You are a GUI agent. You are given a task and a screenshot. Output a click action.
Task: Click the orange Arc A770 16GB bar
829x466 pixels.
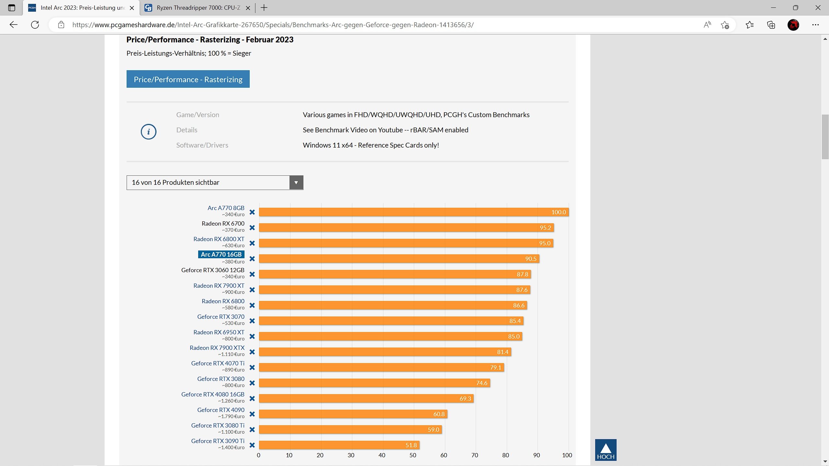point(398,259)
